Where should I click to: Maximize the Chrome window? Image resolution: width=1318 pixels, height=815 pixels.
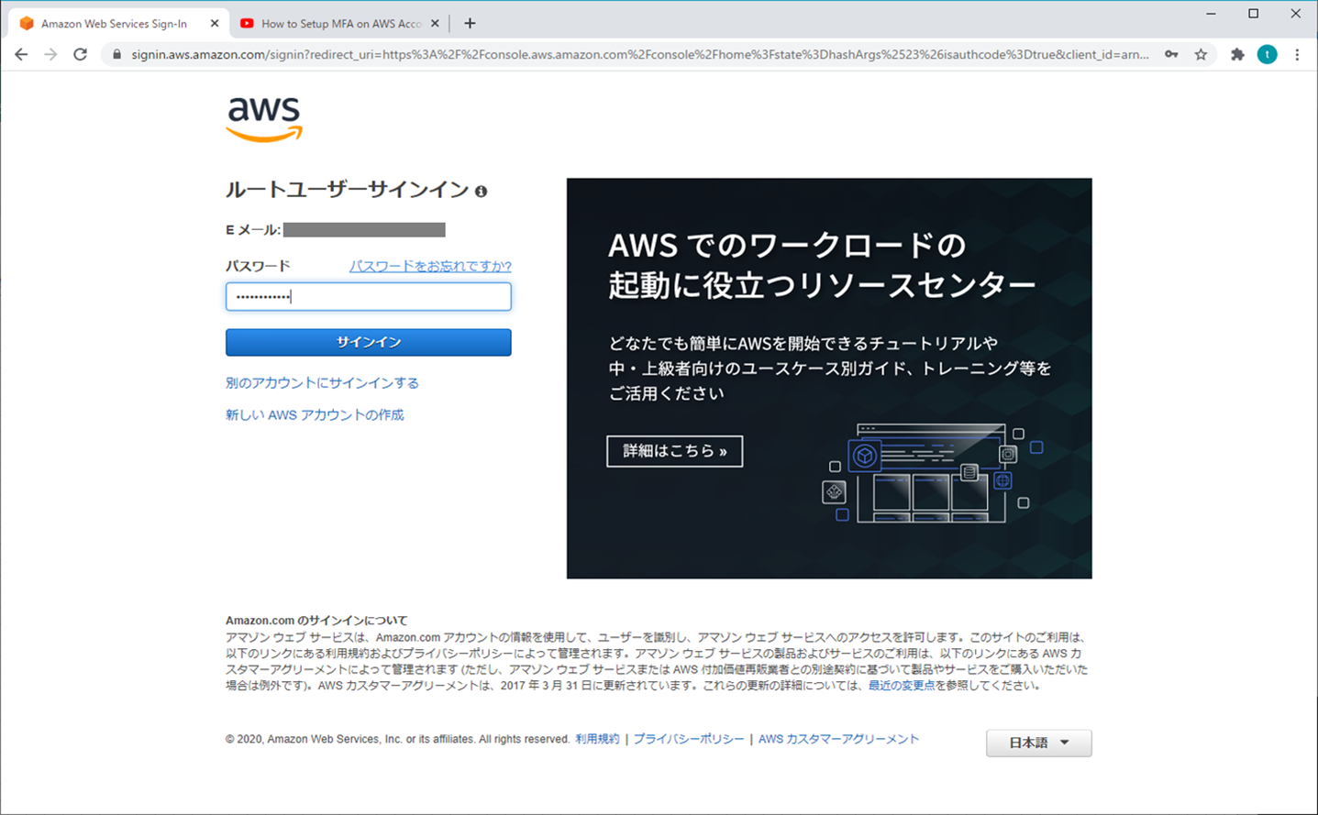(x=1253, y=14)
